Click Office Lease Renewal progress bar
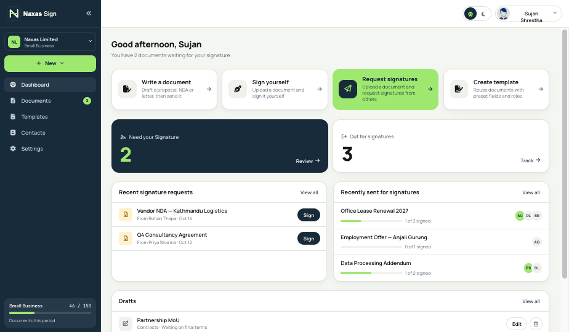Image resolution: width=569 pixels, height=332 pixels. pos(371,221)
